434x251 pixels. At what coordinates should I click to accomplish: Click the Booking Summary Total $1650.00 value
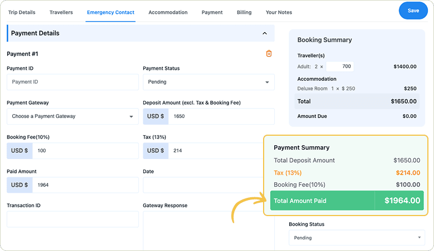click(403, 101)
